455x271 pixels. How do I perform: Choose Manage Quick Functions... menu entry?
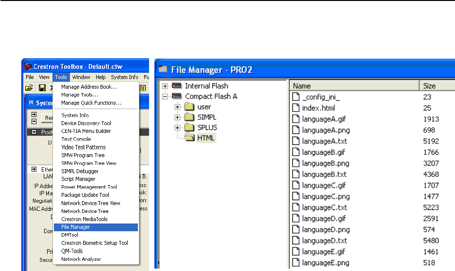click(91, 103)
